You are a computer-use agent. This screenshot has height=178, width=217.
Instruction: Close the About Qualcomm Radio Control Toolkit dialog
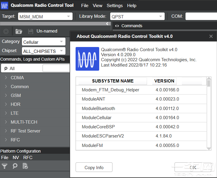click(x=211, y=36)
